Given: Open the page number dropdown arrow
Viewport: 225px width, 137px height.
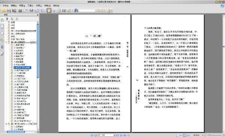Looking at the screenshot, I should [114, 135].
